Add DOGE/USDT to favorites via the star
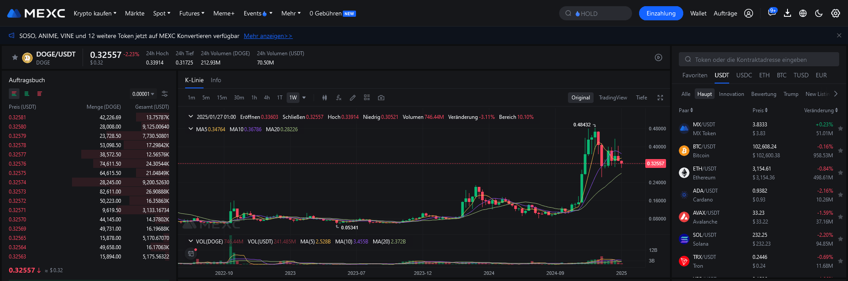The width and height of the screenshot is (848, 281). click(15, 57)
